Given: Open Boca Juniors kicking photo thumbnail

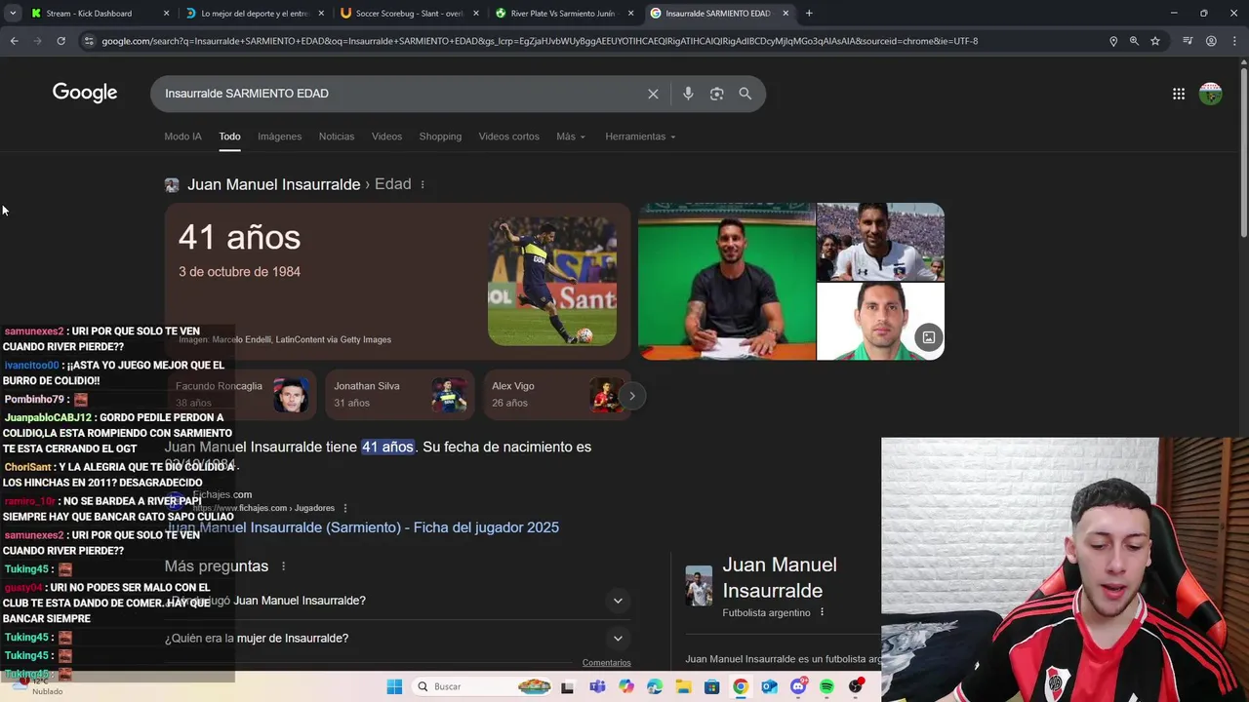Looking at the screenshot, I should (x=552, y=281).
